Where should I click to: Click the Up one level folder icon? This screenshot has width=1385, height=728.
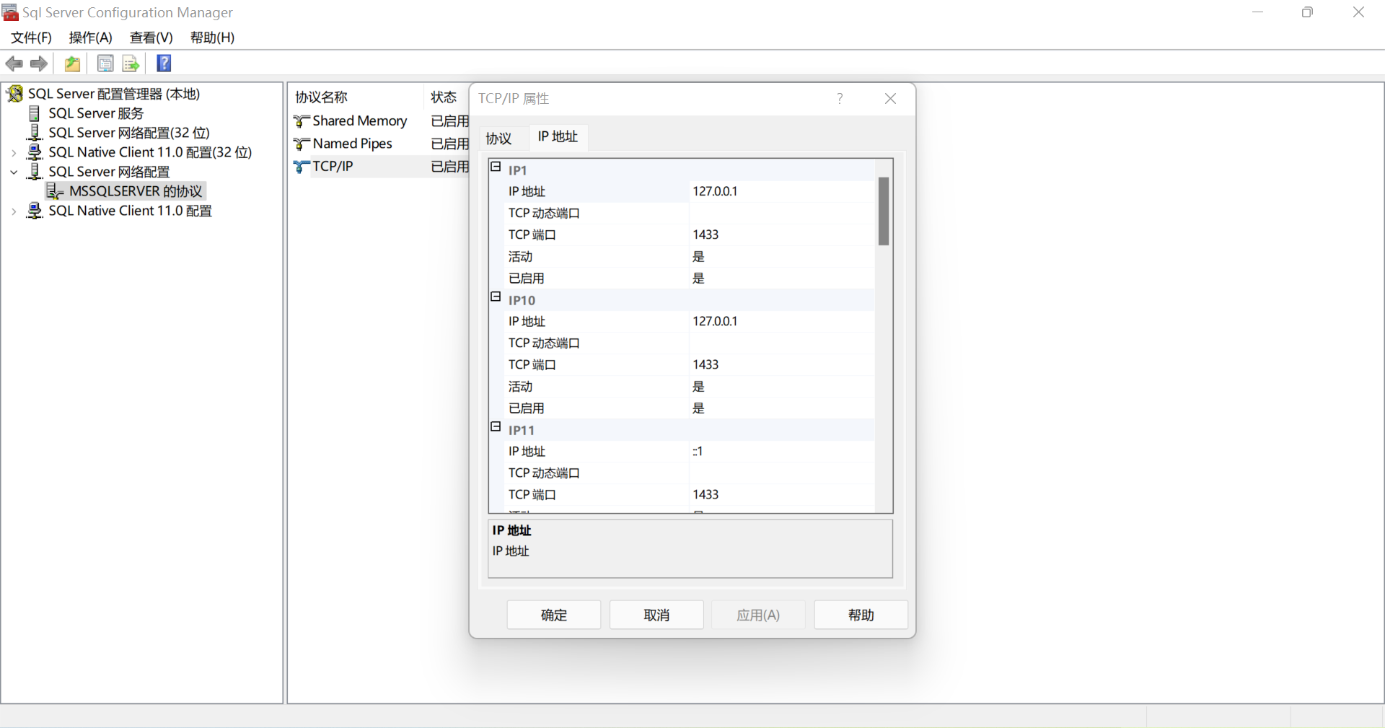(x=72, y=63)
